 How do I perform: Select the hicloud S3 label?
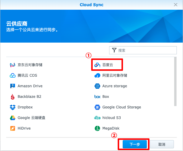coord(112,118)
